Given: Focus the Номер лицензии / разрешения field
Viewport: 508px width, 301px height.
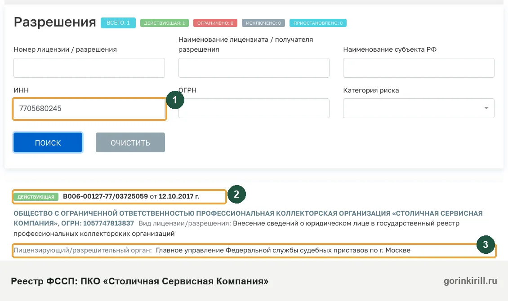Looking at the screenshot, I should pos(89,68).
